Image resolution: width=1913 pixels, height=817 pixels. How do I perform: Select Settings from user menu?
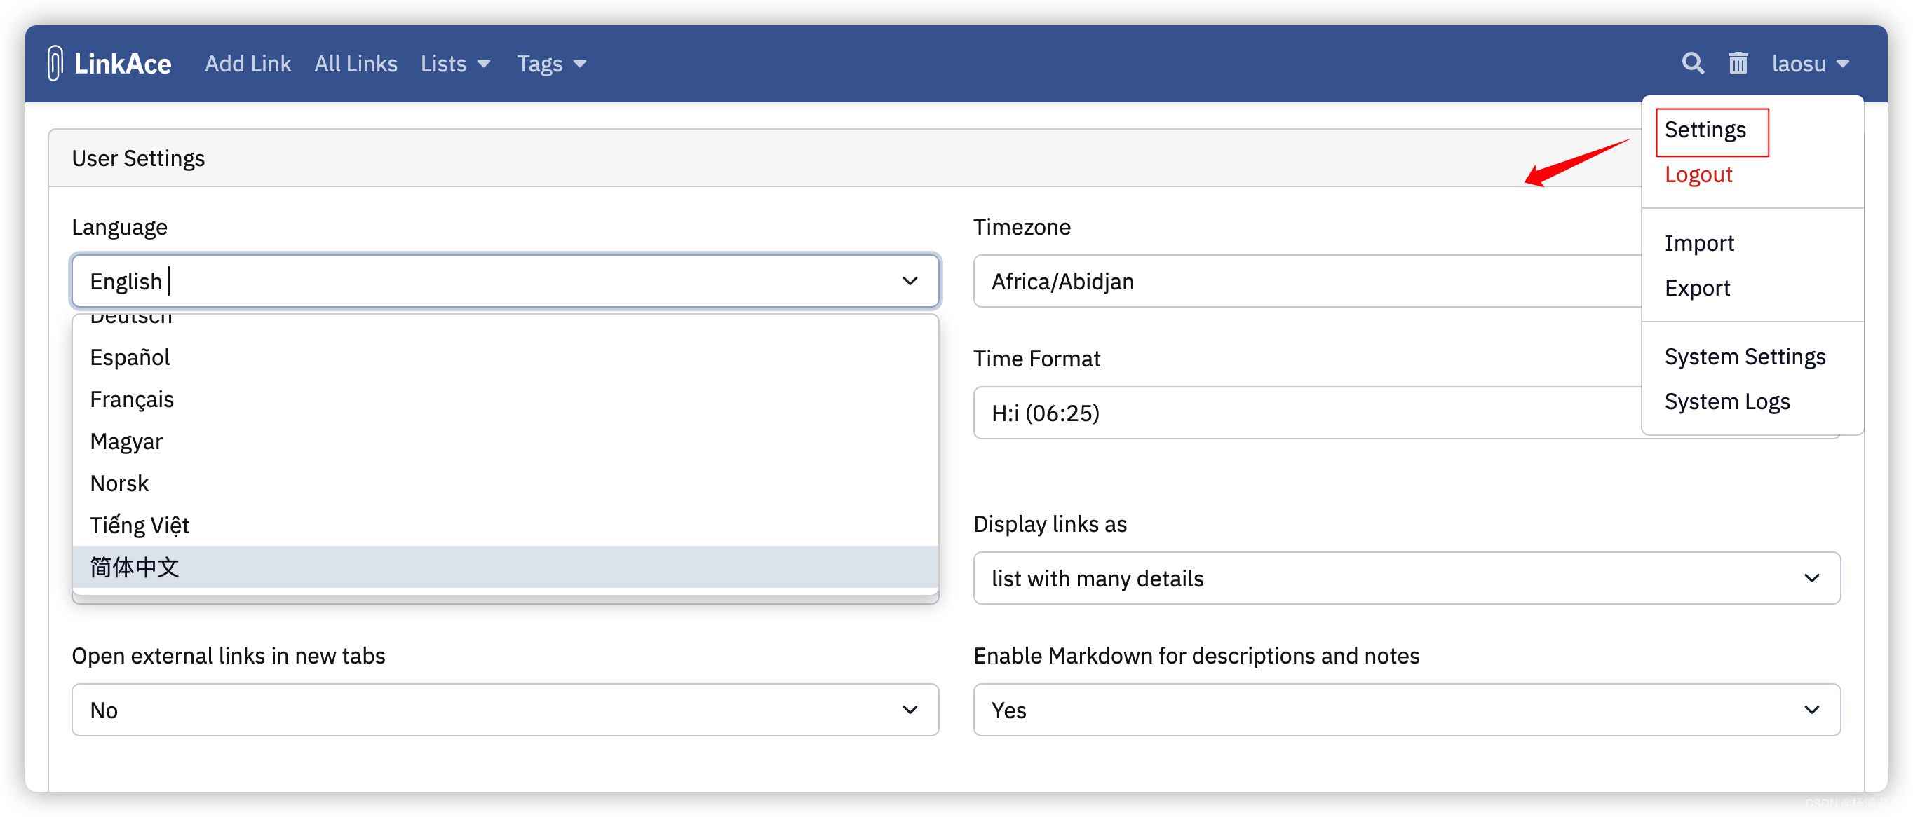1704,130
